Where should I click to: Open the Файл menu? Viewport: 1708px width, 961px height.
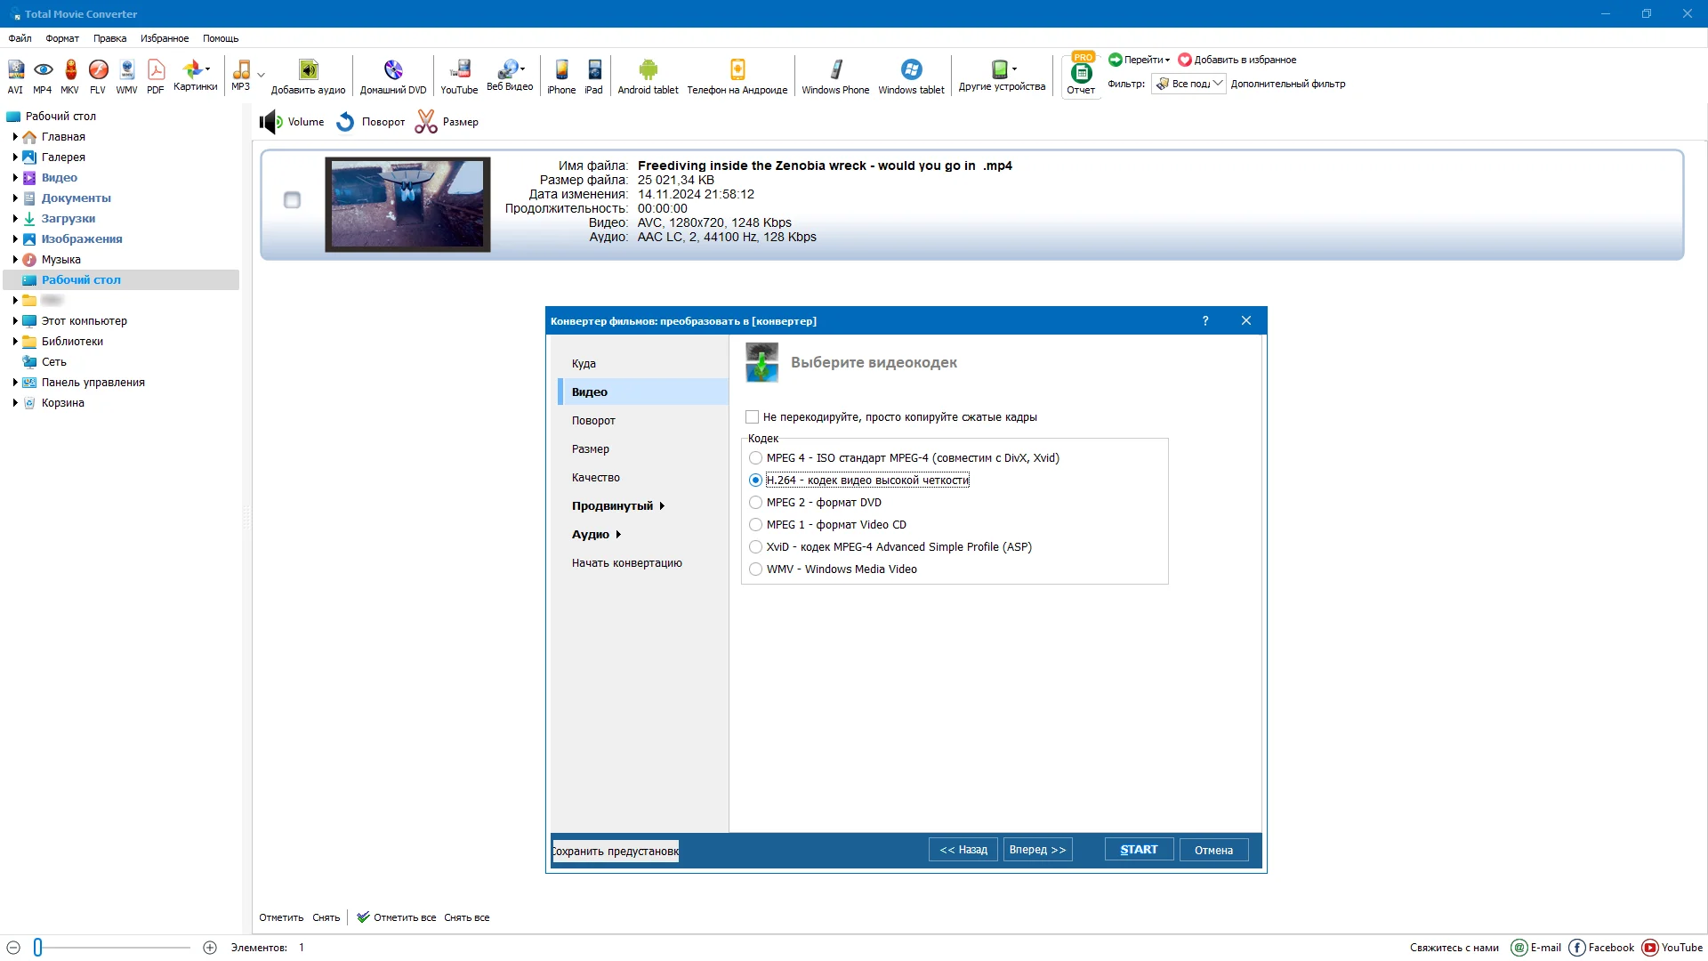click(20, 38)
